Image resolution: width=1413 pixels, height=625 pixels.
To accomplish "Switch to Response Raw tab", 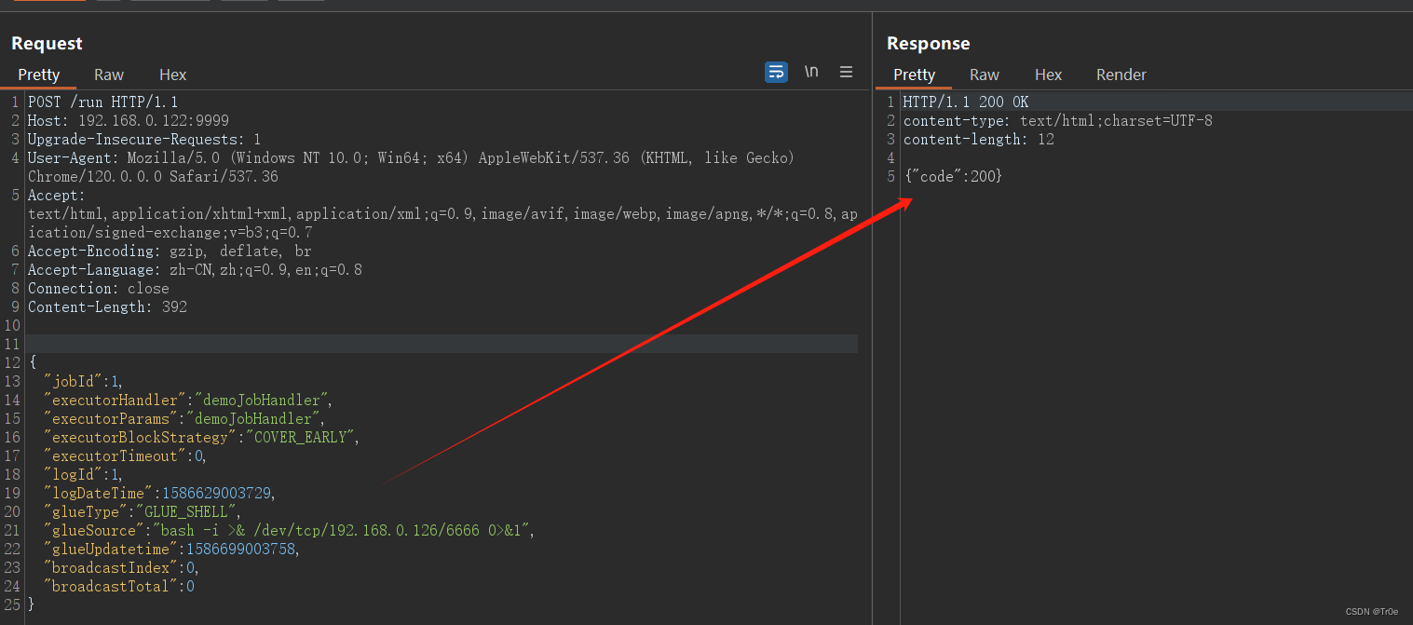I will [x=984, y=75].
